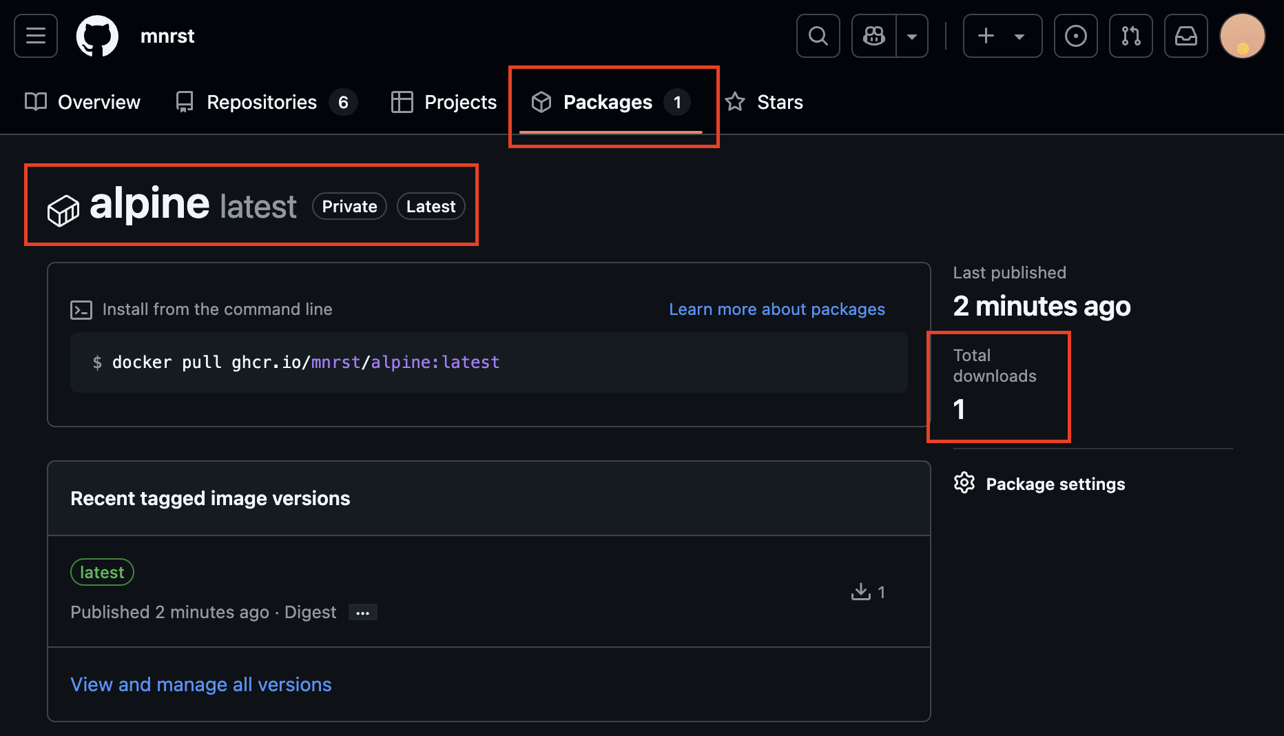Click the package icon in Packages tab
Image resolution: width=1284 pixels, height=736 pixels.
coord(541,102)
